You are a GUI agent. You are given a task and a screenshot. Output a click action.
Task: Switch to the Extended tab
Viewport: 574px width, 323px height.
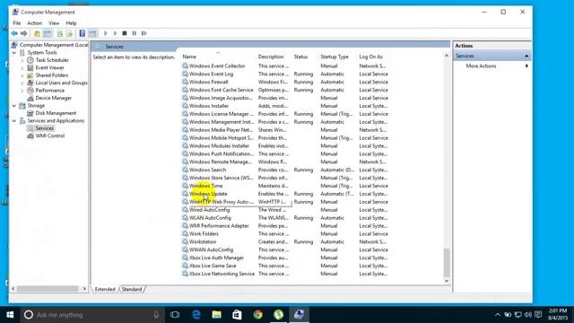(105, 289)
